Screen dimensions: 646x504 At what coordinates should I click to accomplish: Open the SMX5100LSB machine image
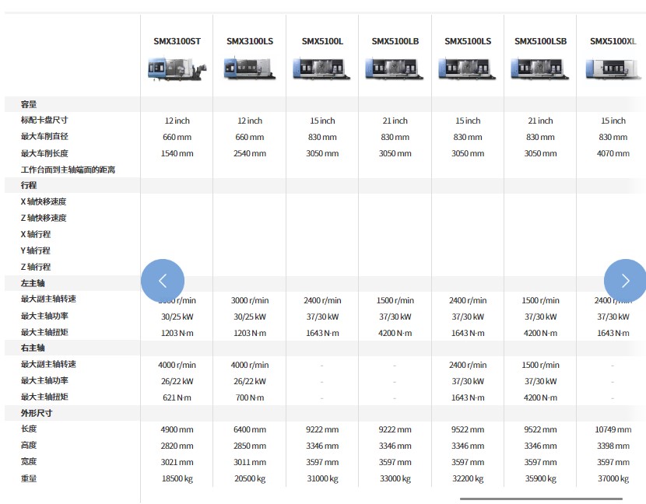point(540,68)
